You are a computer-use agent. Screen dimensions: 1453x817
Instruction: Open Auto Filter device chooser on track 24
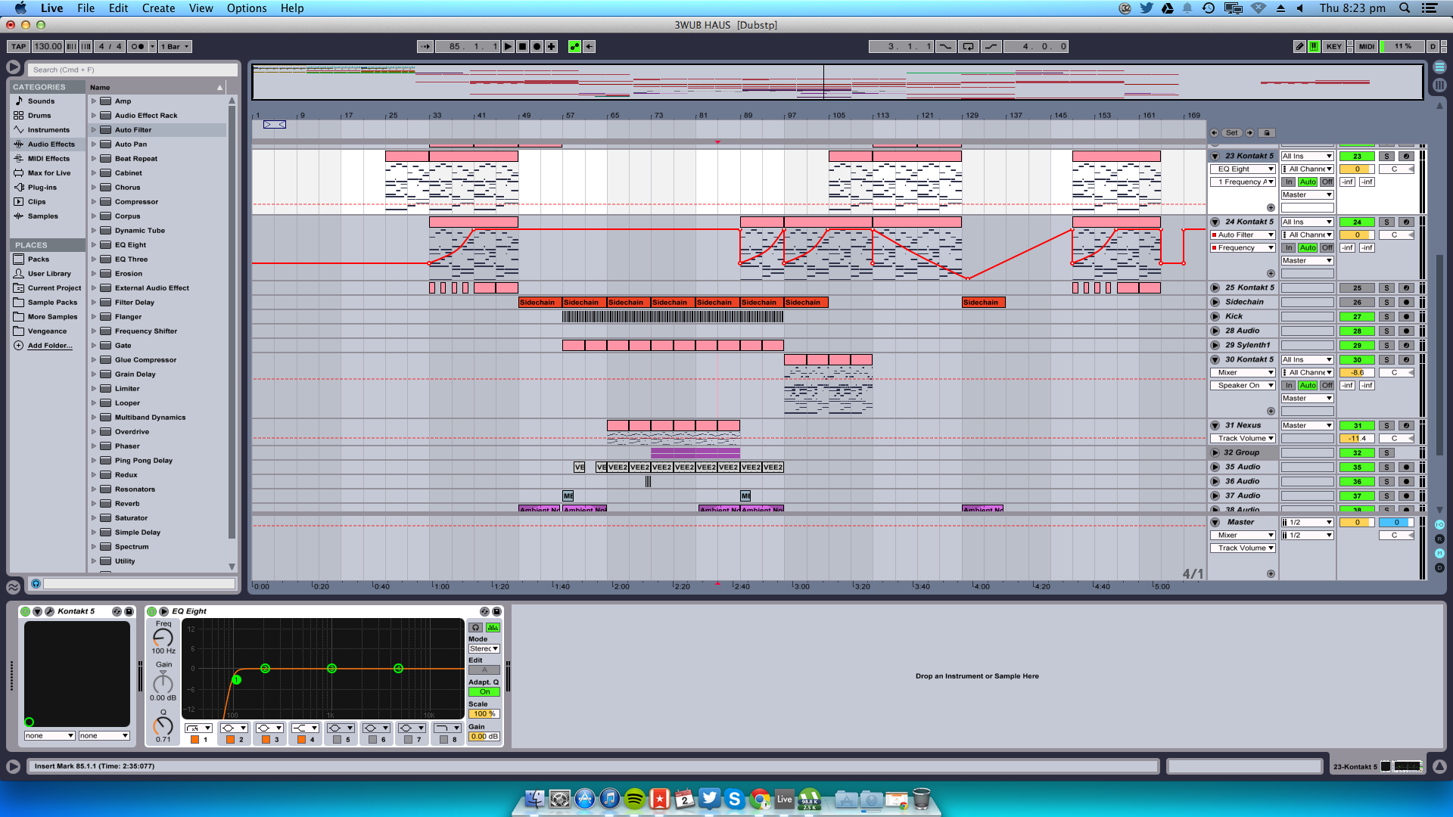coord(1246,235)
